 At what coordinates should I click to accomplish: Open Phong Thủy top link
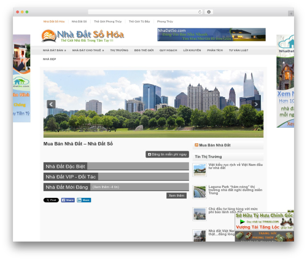(x=165, y=22)
